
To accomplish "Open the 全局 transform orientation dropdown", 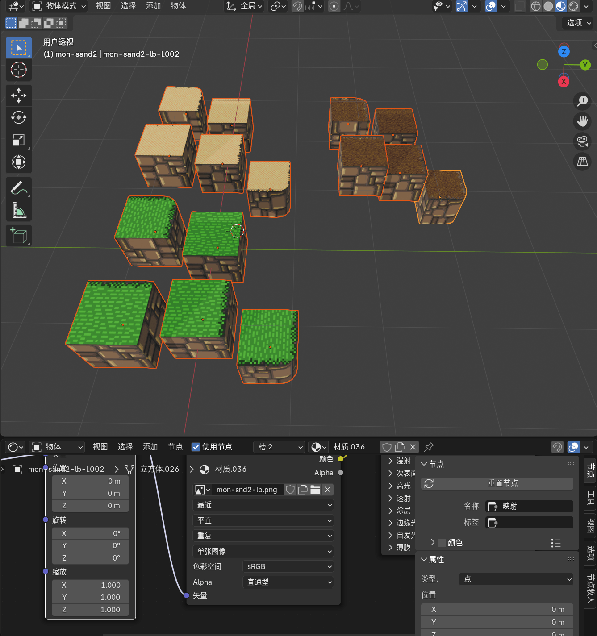I will click(244, 6).
